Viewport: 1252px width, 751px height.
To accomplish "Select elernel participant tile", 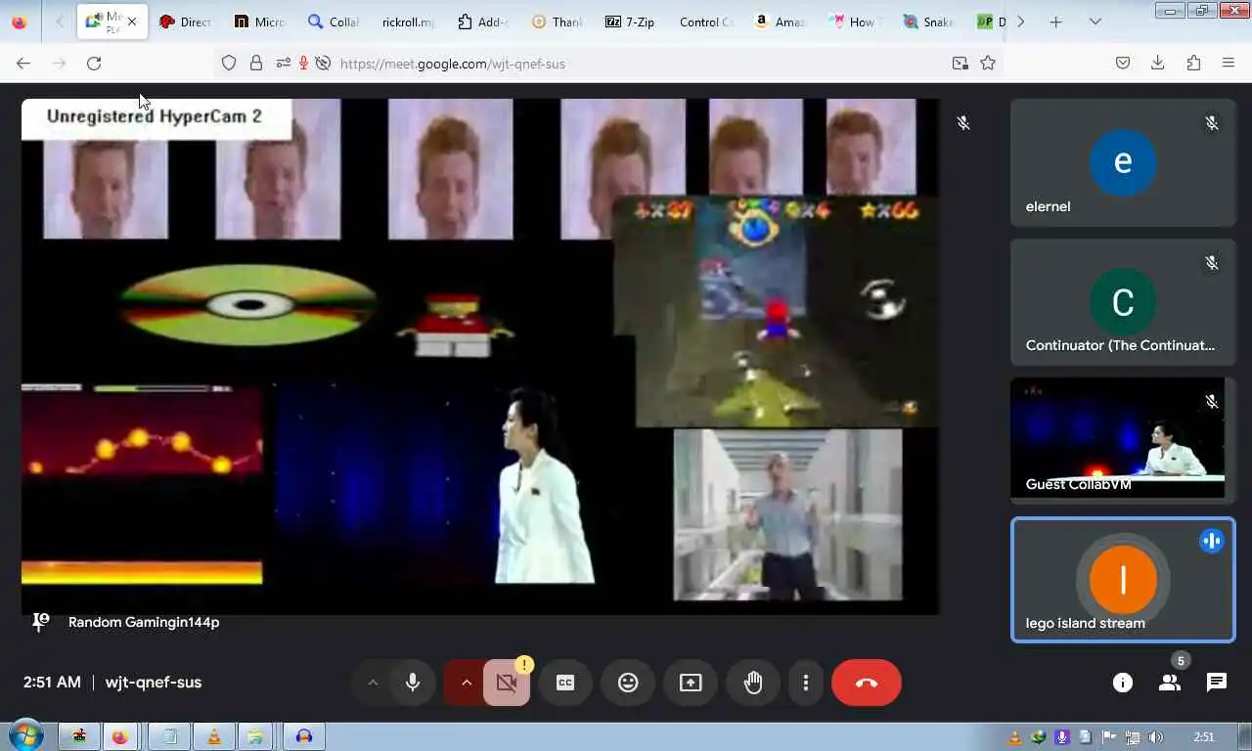I will click(1123, 163).
